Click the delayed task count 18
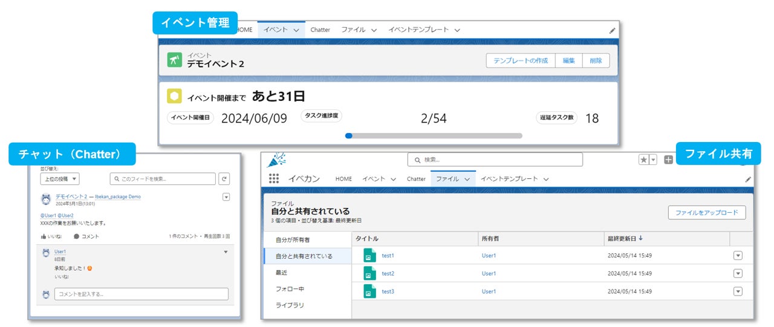This screenshot has width=774, height=327. coord(592,118)
